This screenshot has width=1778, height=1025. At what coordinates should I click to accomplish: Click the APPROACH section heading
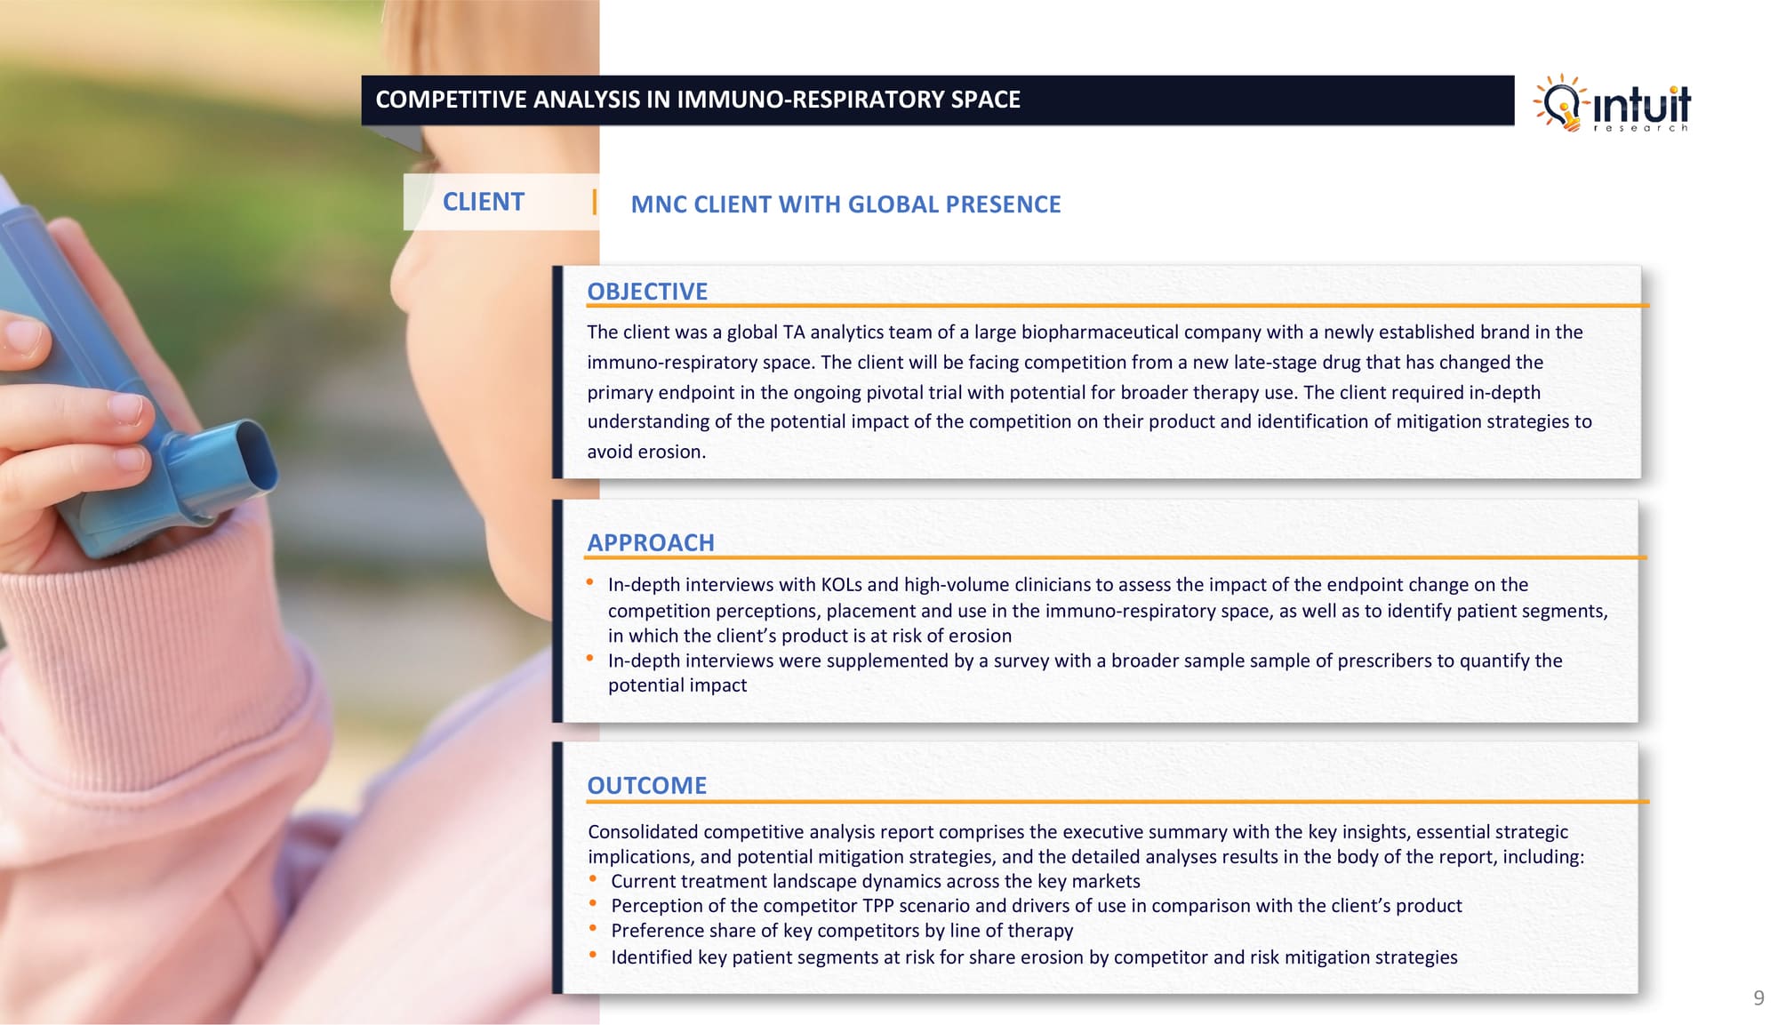point(651,542)
